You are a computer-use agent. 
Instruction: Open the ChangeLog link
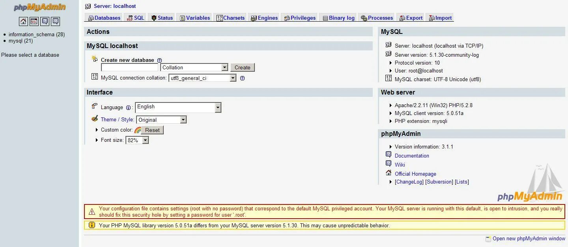tap(409, 182)
